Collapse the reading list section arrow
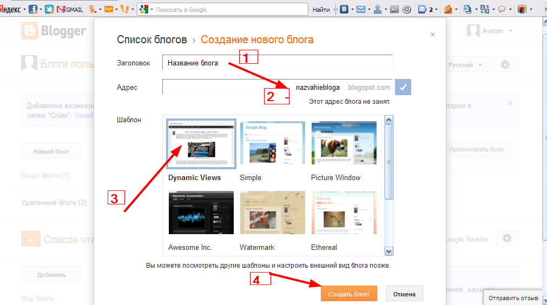Screen dimensions: 547x305 (31, 239)
